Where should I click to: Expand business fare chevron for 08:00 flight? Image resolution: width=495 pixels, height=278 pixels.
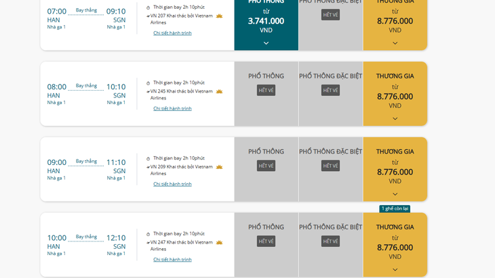(395, 118)
